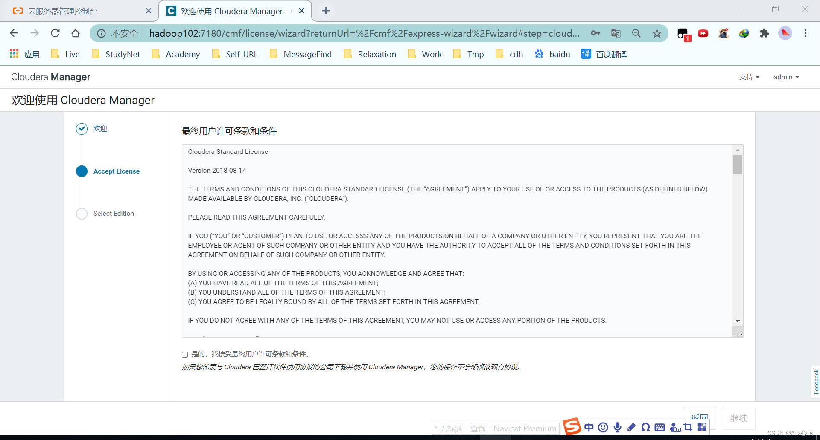
Task: Click the license text scrollbar down arrow
Action: coord(737,321)
